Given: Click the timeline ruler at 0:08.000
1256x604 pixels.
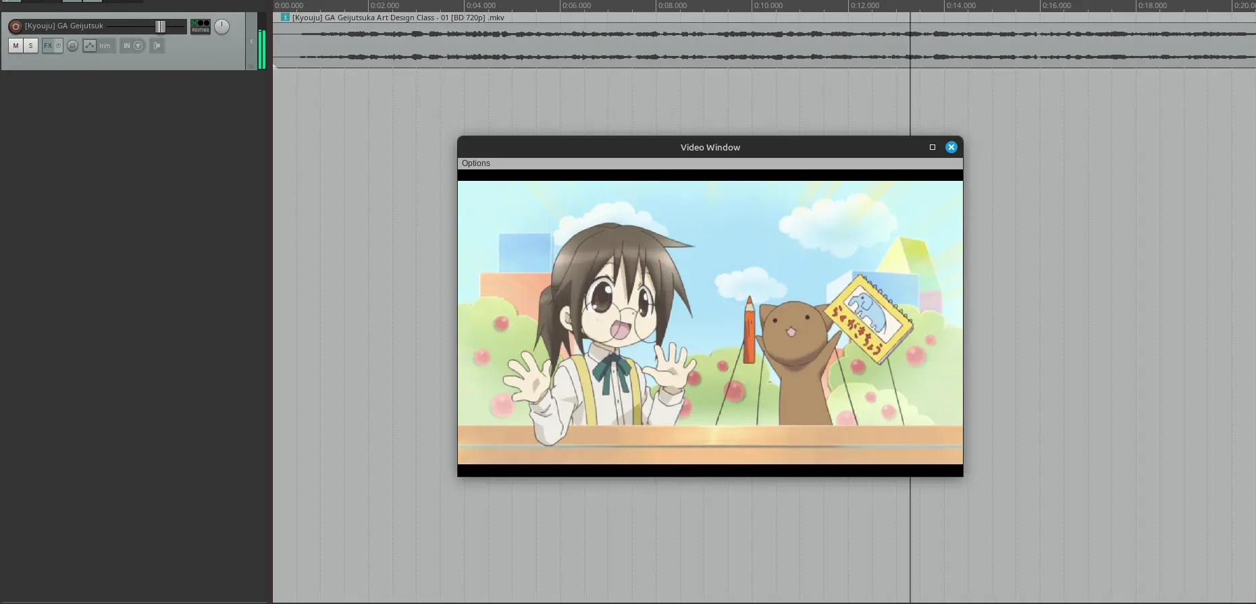Looking at the screenshot, I should coord(672,5).
